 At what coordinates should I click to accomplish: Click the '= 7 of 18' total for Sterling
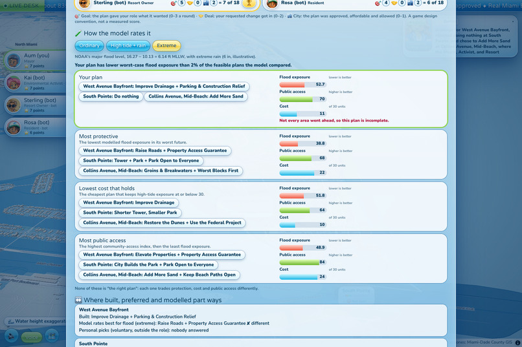(x=229, y=3)
